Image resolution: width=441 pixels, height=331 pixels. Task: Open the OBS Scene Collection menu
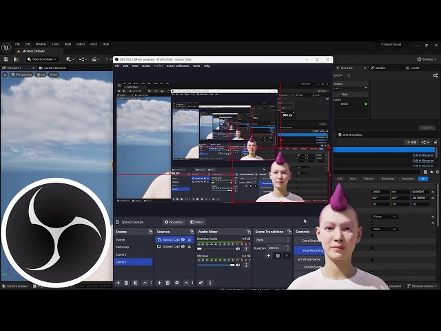(178, 66)
